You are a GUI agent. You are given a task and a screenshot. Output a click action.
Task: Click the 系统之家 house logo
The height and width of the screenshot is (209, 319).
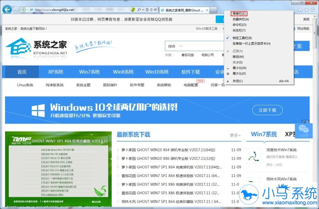pyautogui.click(x=19, y=46)
